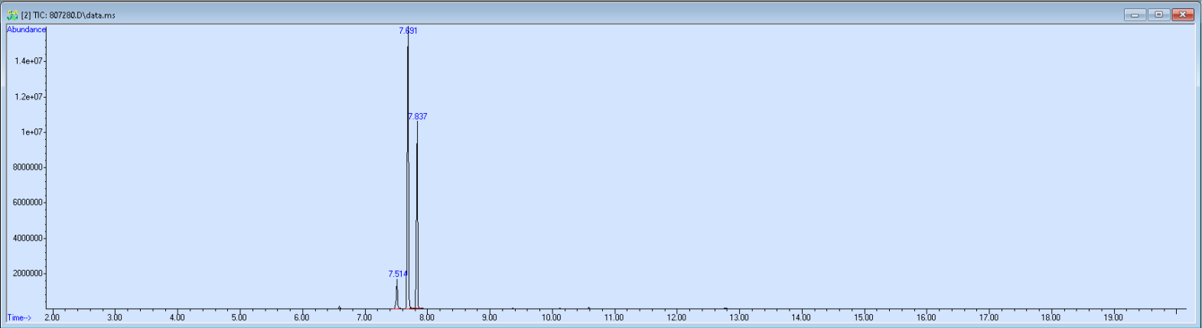Image resolution: width=1202 pixels, height=328 pixels.
Task: Click the 12.00 time axis label
Action: pos(676,317)
